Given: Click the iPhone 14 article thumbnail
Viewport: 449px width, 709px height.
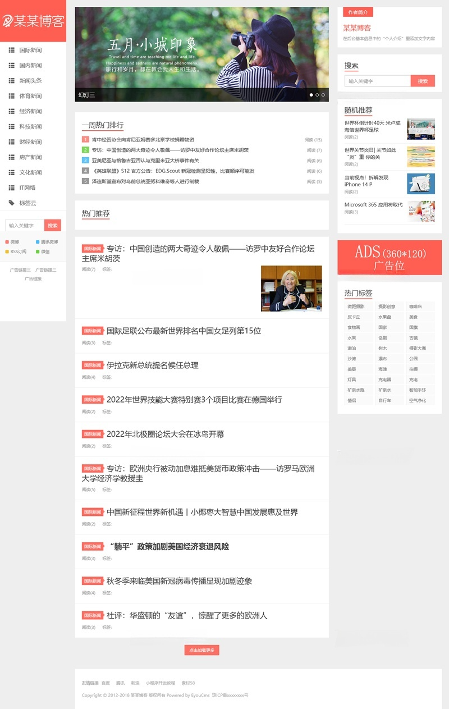Looking at the screenshot, I should coord(421,184).
